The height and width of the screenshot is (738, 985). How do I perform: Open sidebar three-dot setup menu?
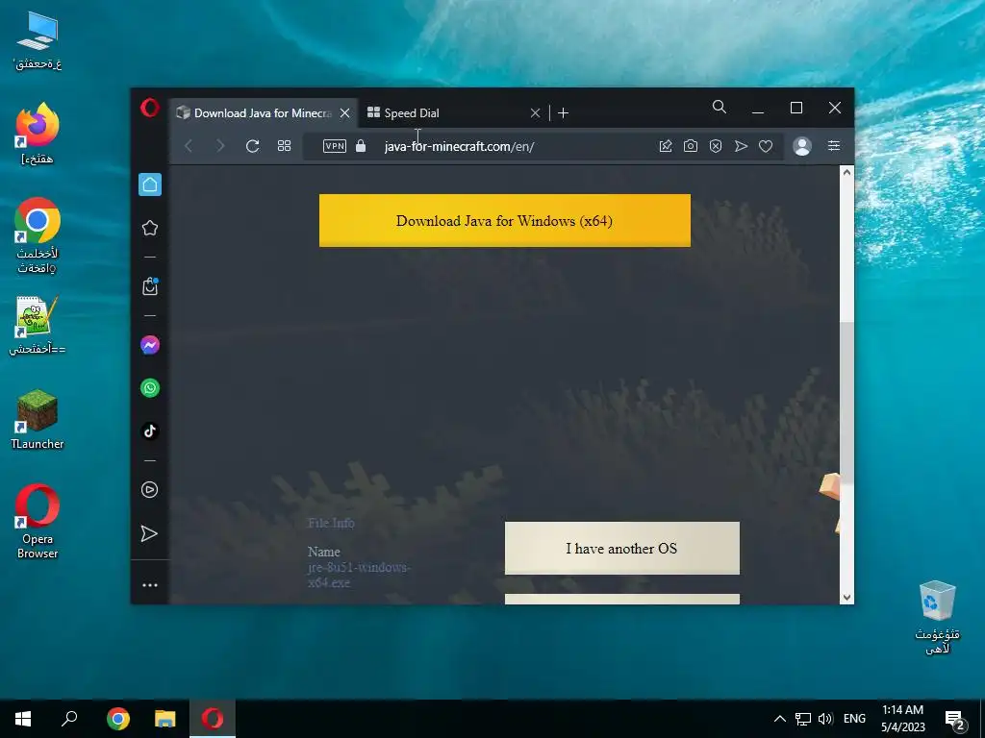tap(150, 585)
